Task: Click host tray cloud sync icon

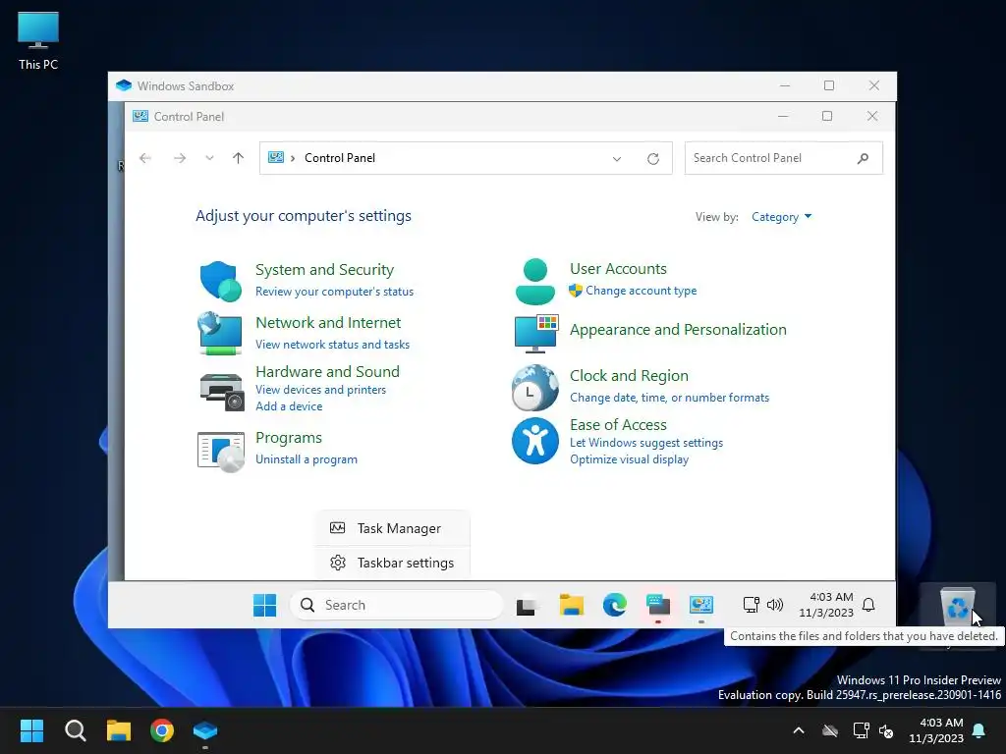Action: [x=830, y=730]
